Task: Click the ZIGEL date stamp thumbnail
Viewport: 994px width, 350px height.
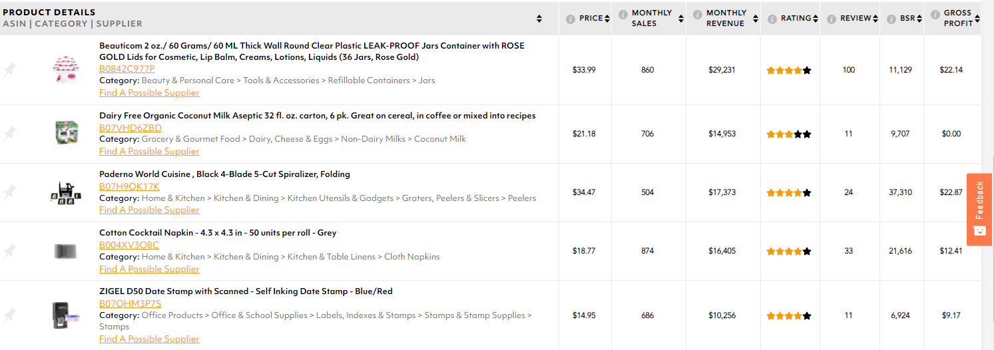Action: (66, 315)
